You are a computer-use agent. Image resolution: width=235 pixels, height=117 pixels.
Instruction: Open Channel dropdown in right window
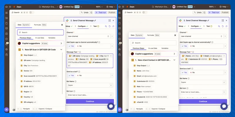[x=202, y=36]
